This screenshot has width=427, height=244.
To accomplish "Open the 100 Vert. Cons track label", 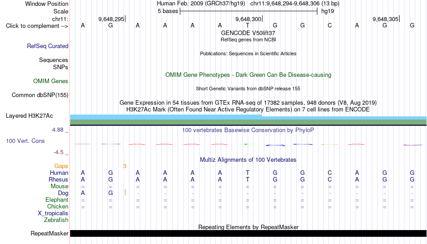I will click(x=25, y=141).
